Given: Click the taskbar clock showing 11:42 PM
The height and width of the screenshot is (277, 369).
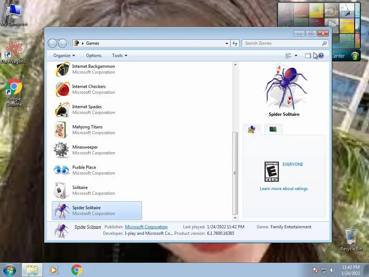Looking at the screenshot, I should 351,270.
